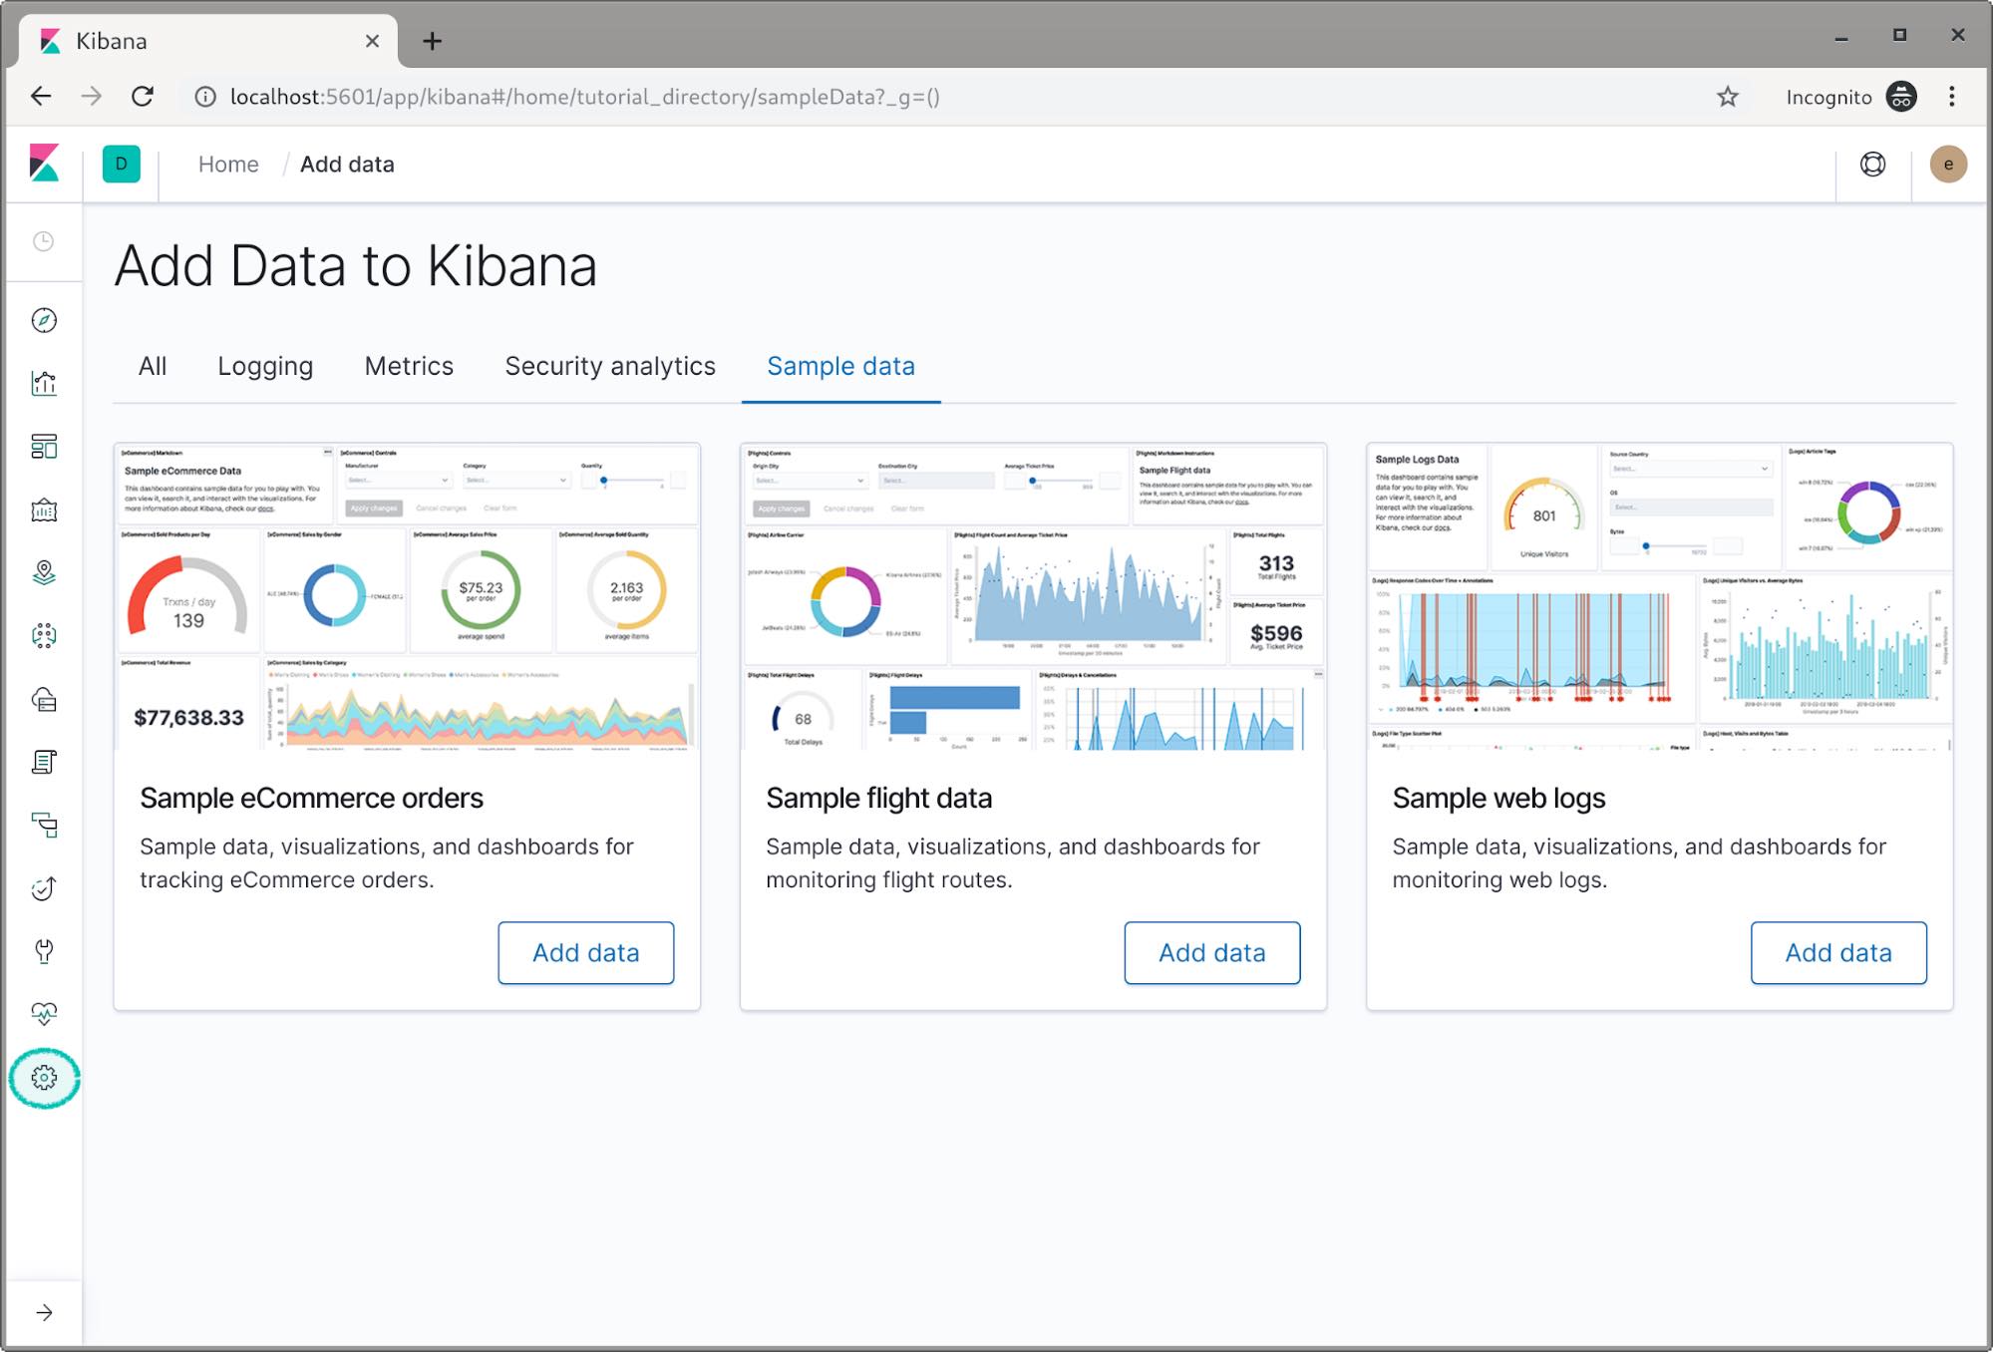Screen dimensions: 1993x1353
Task: Click the All tab to show all data
Action: coord(150,367)
